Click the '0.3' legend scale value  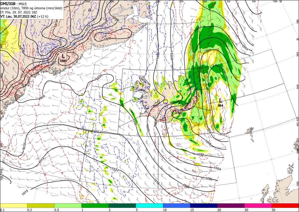point(29,210)
